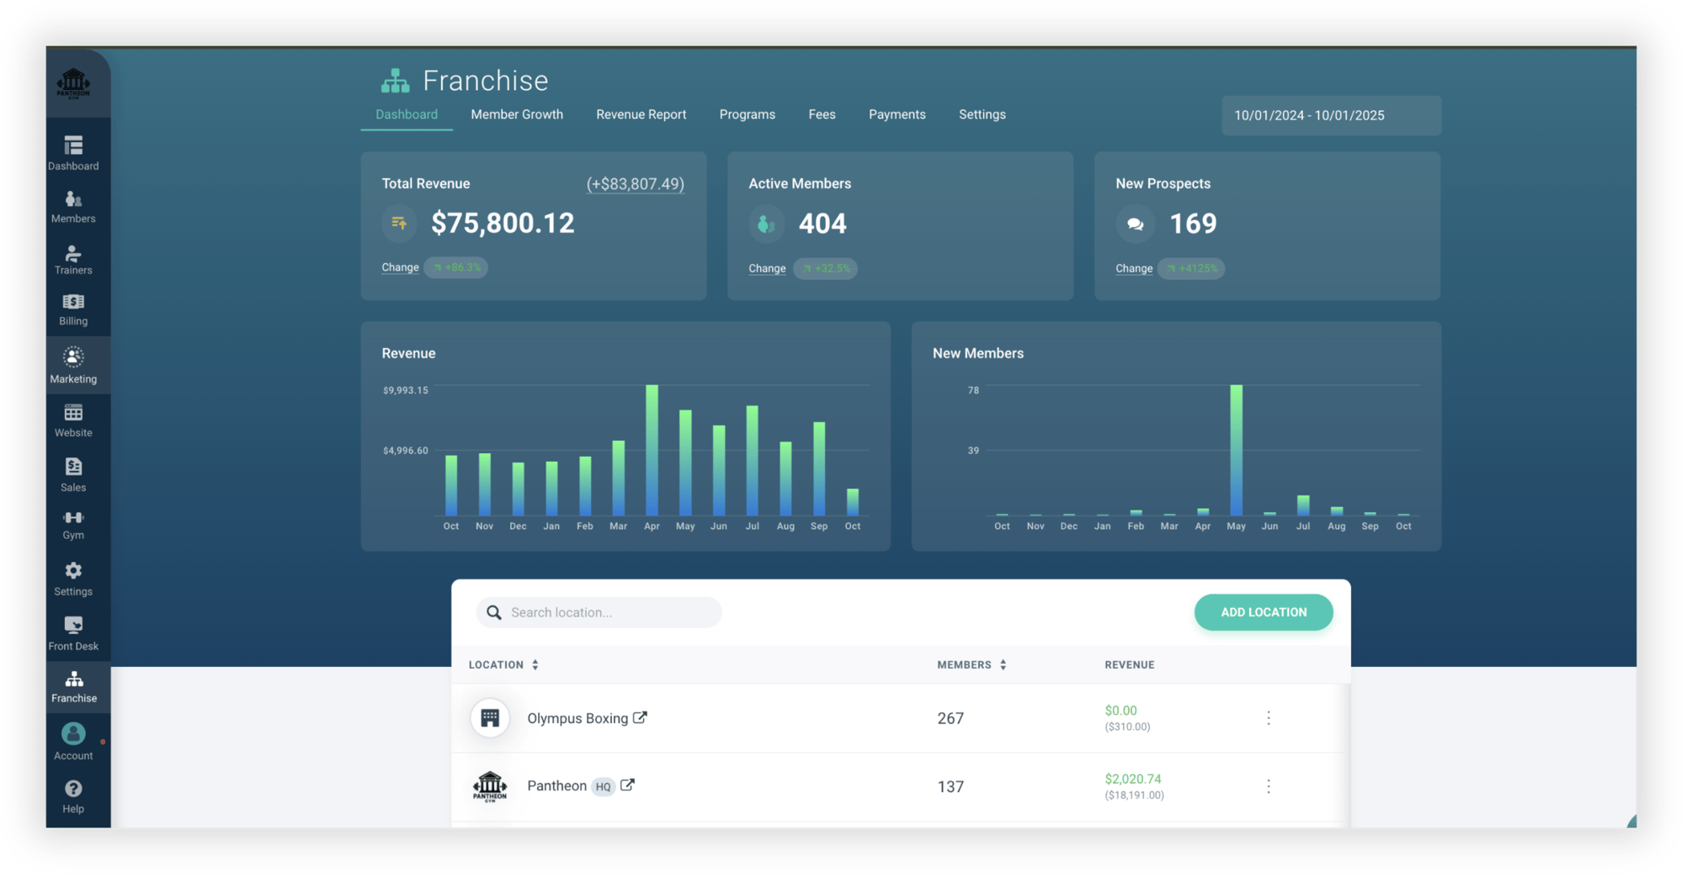Open the Website sidebar section
This screenshot has height=878, width=1692.
(73, 420)
